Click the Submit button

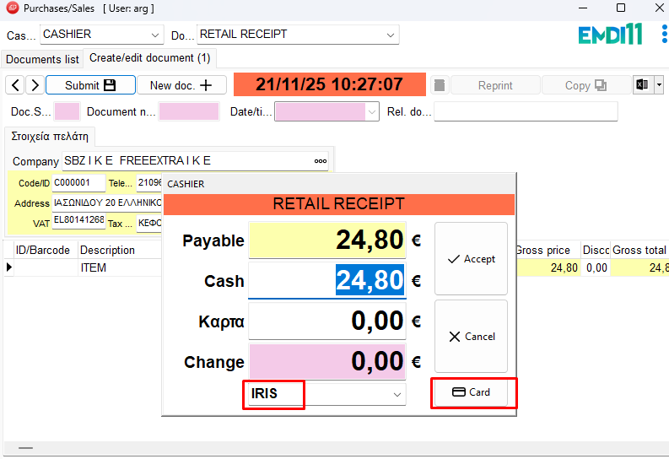coord(90,85)
